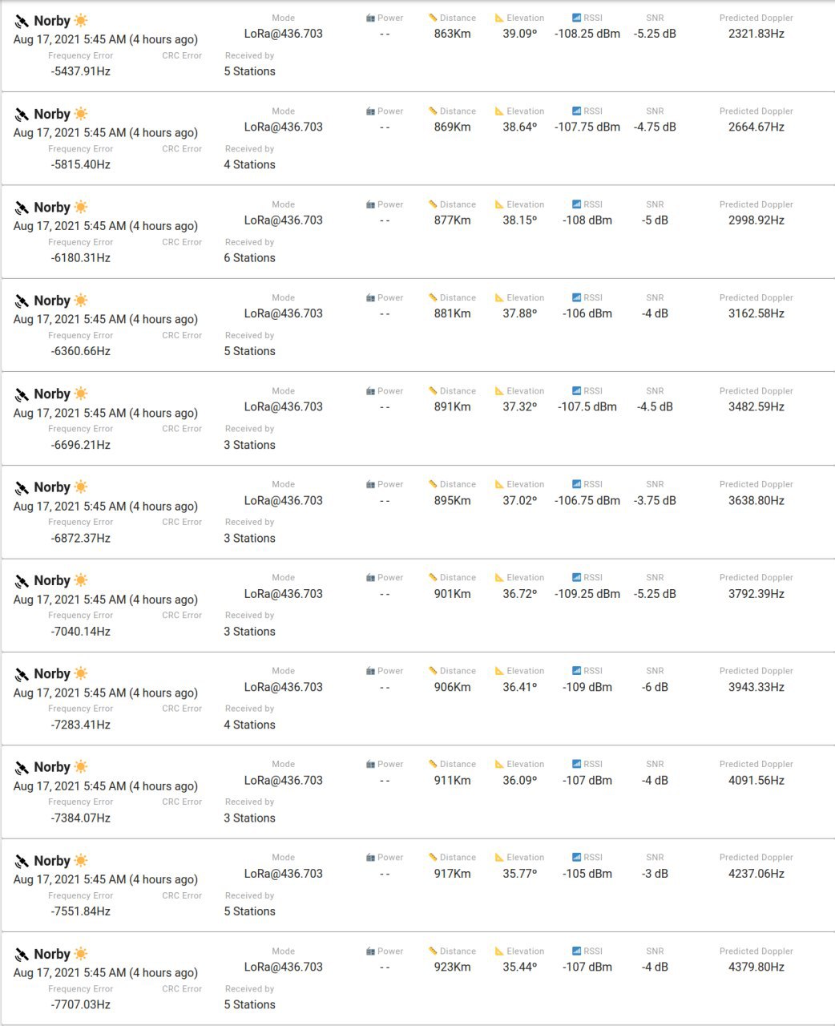Click the Power icon in the 877Km packet row

(370, 204)
